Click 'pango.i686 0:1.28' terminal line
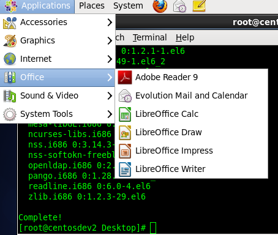Image resolution: width=278 pixels, height=235 pixels. [x=72, y=176]
